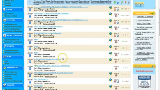Open comments link 'Комментариев: 52'
Screen dimensions: 160x90
pos(51,17)
